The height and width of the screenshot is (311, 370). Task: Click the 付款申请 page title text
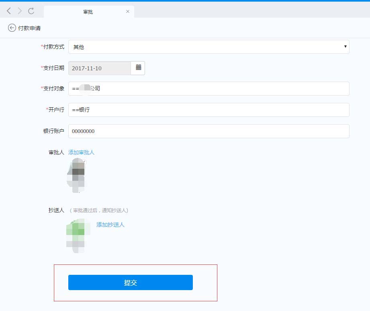click(29, 28)
